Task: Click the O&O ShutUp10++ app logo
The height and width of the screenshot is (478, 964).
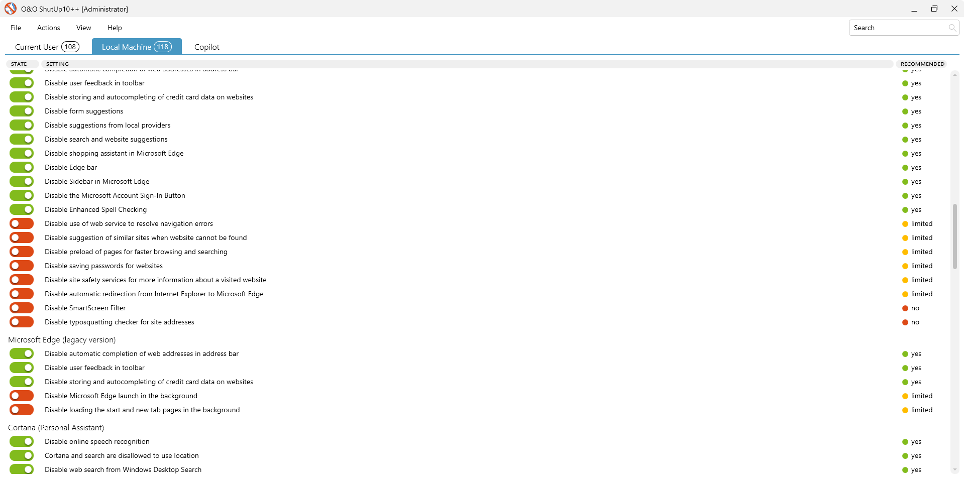Action: pos(10,9)
